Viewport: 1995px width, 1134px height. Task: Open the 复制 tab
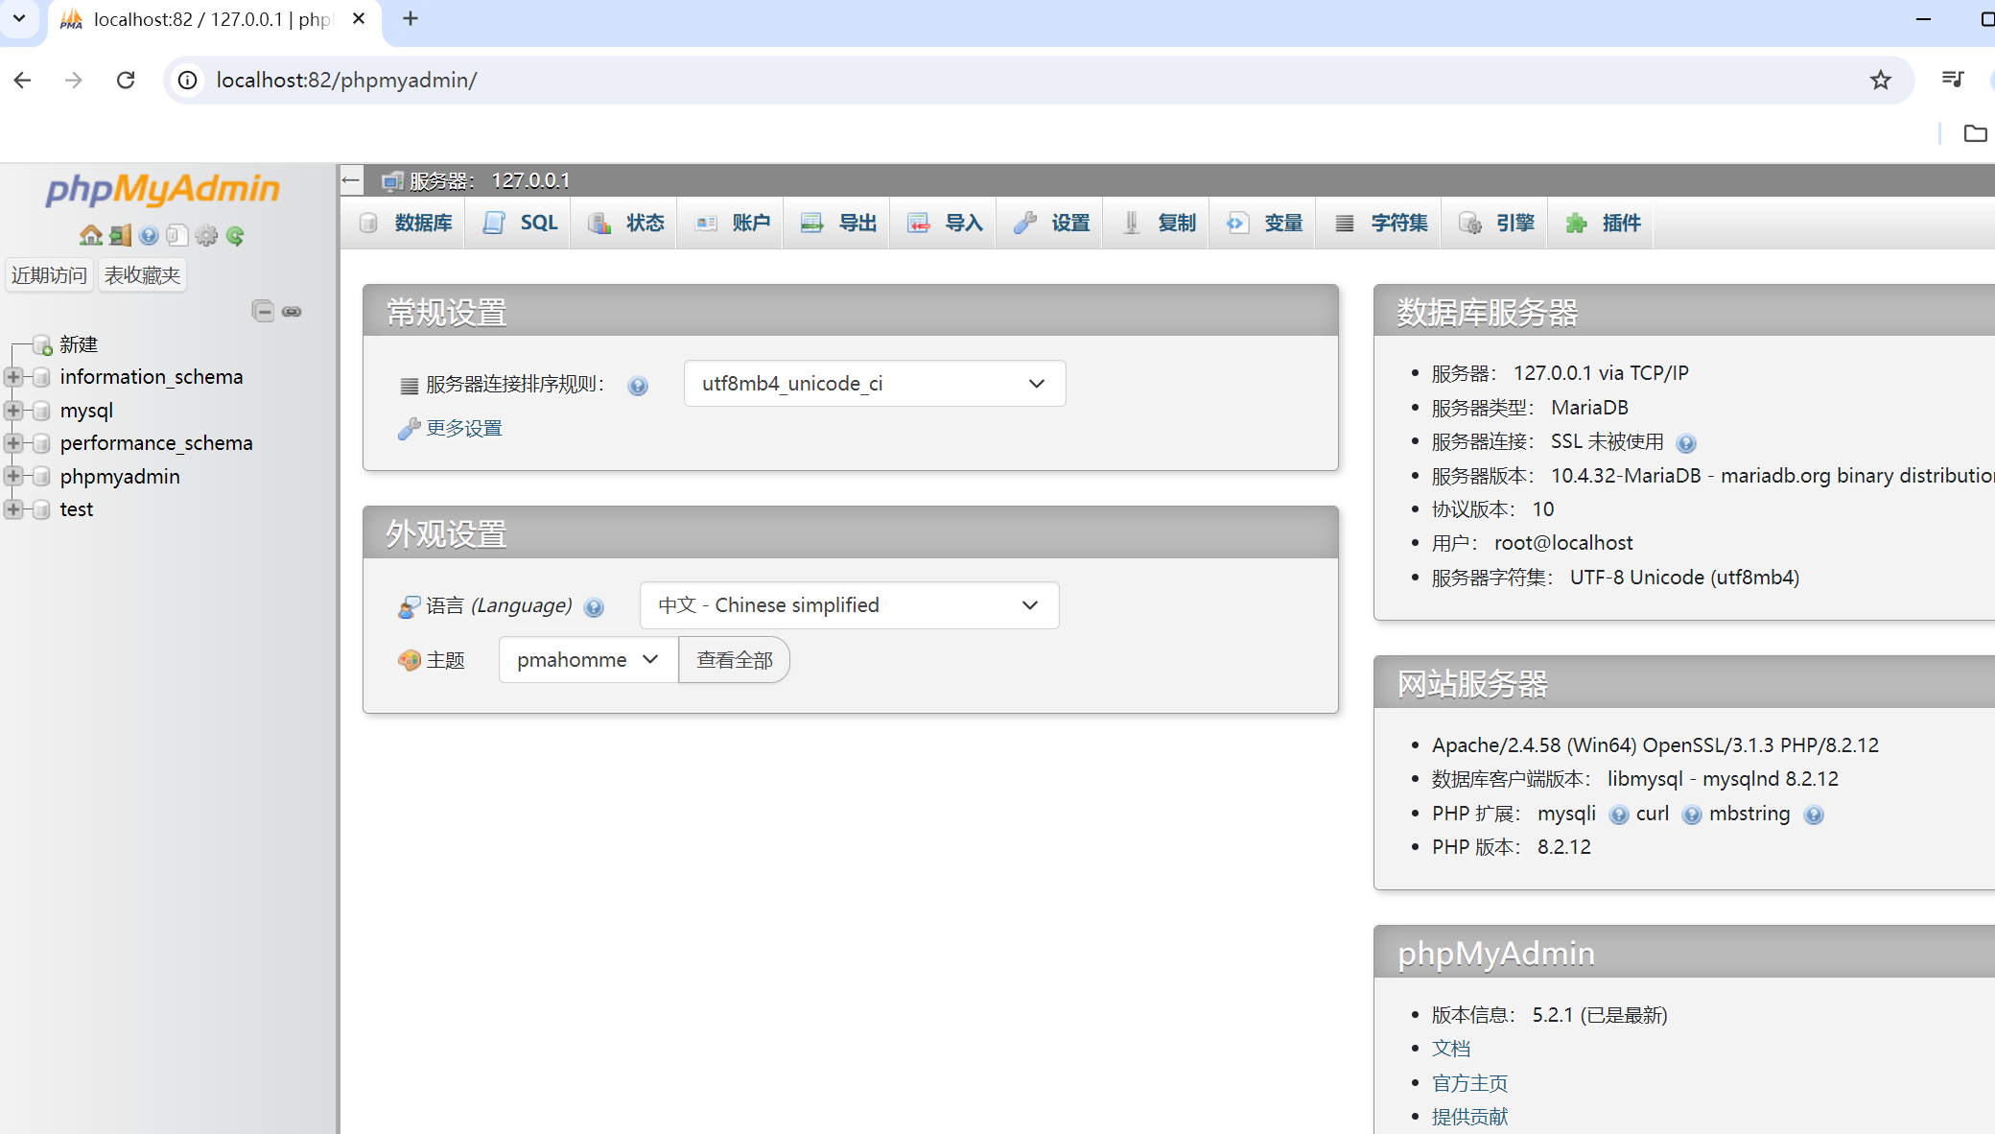coord(1158,224)
